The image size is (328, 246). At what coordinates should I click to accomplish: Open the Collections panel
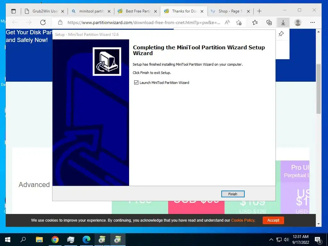pyautogui.click(x=269, y=22)
